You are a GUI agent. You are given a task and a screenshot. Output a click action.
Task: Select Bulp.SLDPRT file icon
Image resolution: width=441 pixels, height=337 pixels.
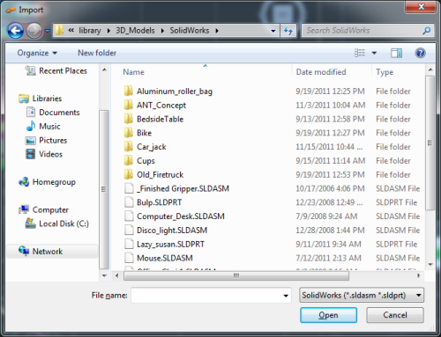pos(129,202)
